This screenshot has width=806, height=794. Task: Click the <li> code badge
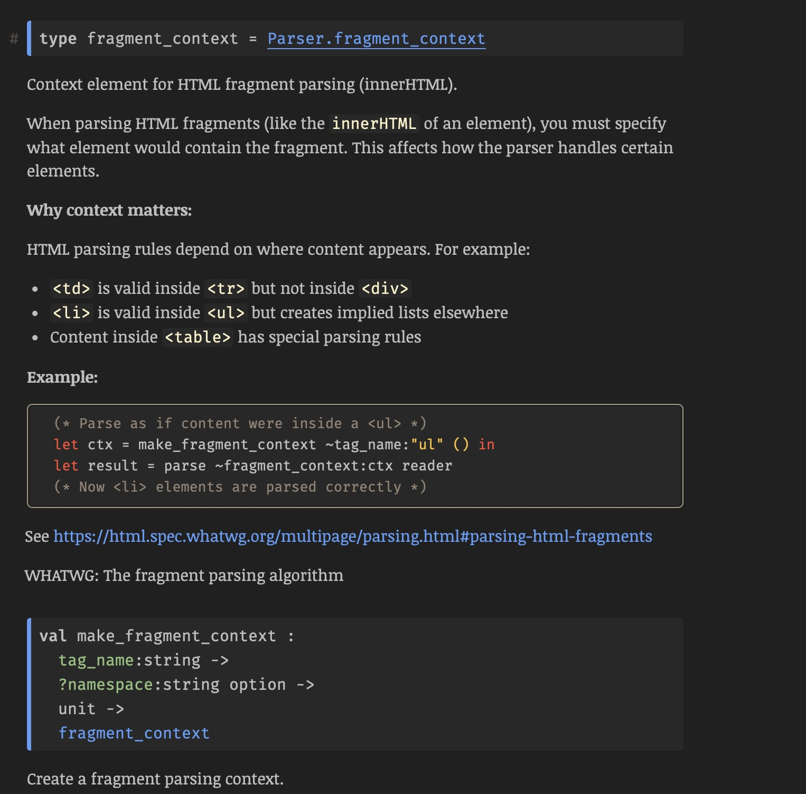click(72, 312)
